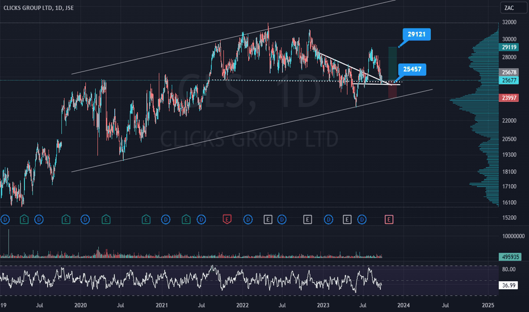Click the 15200 price axis label
Image resolution: width=529 pixels, height=312 pixels.
click(x=509, y=218)
